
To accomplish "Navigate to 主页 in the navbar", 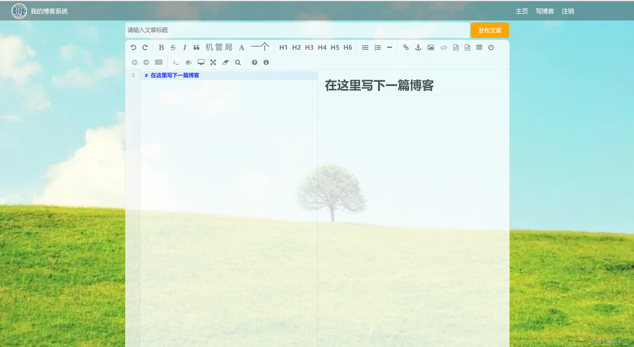I will [522, 11].
